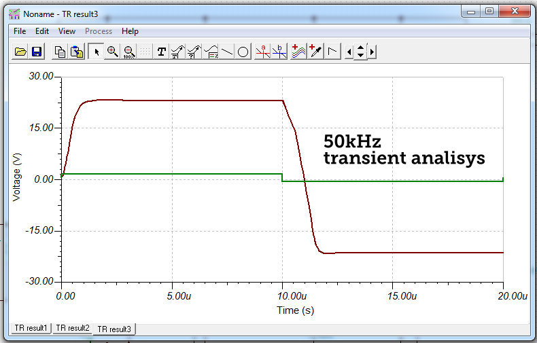
Task: Click the application icon in title bar
Action: [14, 14]
